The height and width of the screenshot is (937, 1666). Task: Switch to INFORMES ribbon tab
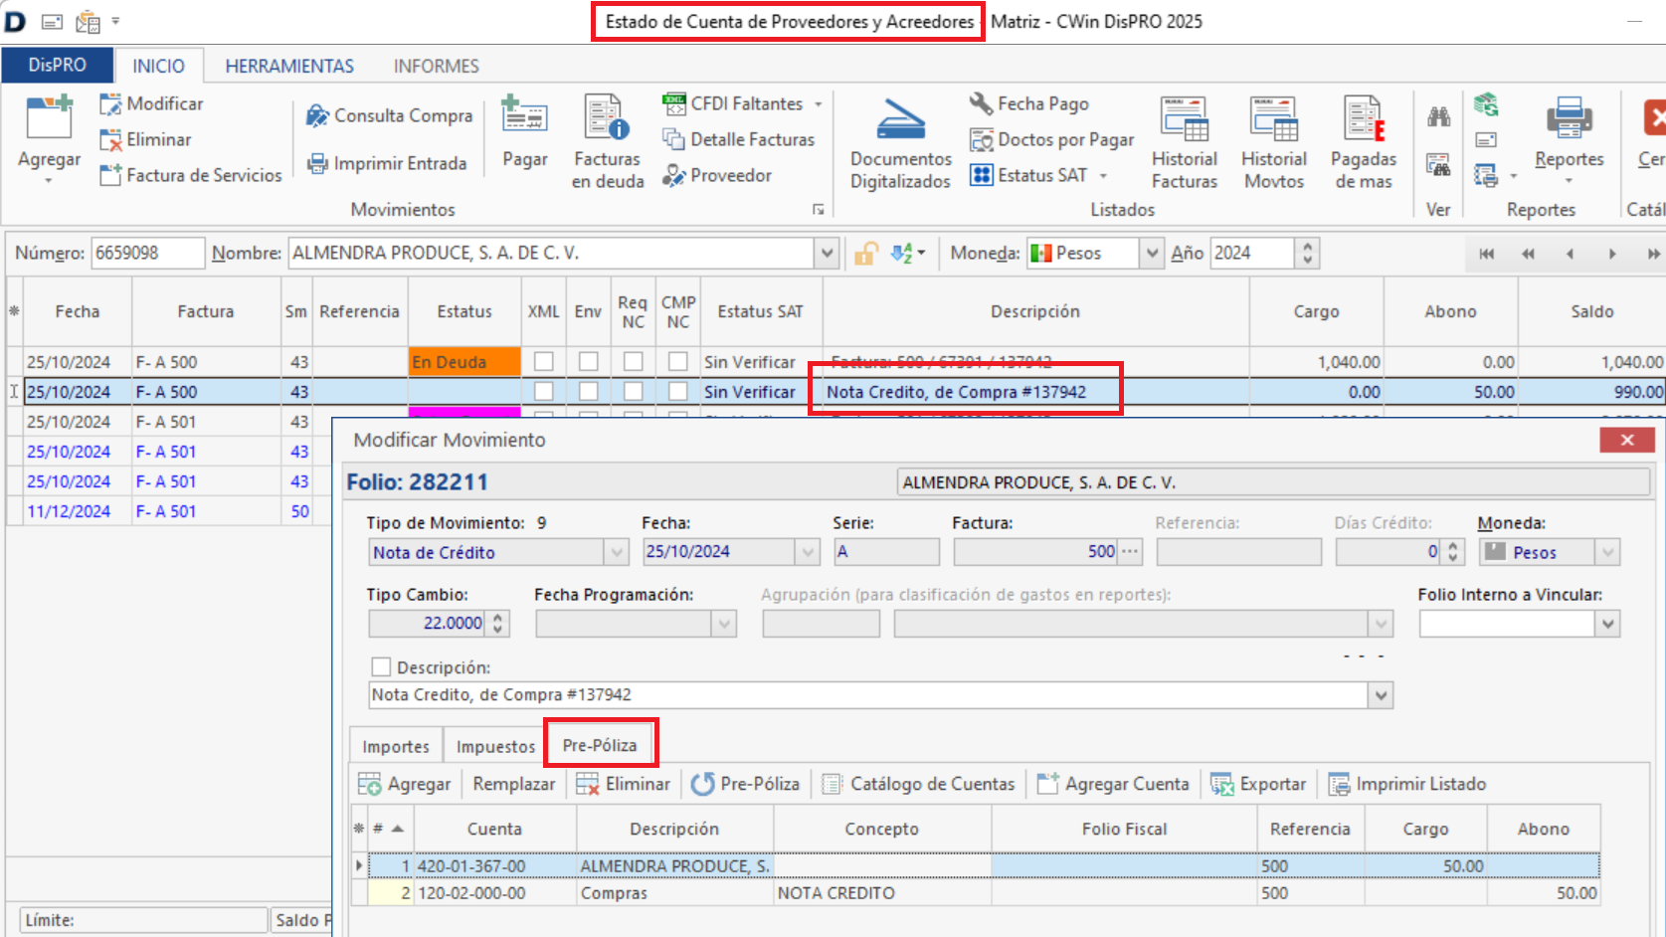(x=436, y=66)
